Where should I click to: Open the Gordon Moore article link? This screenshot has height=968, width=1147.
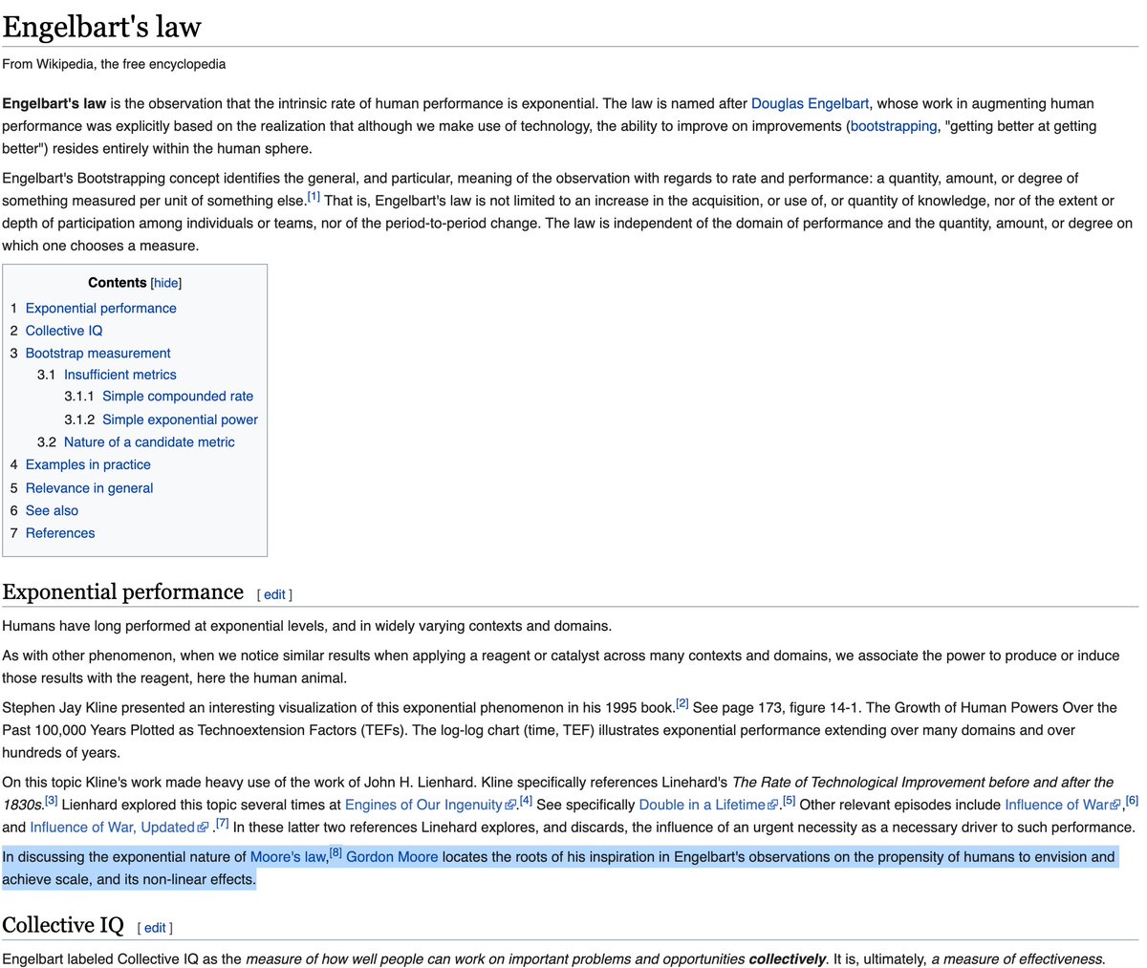392,857
